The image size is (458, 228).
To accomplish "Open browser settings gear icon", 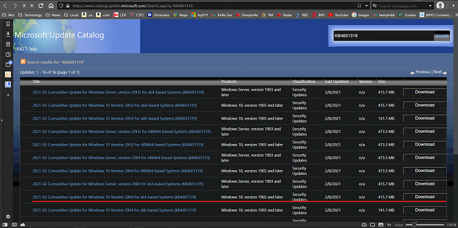I will [8, 216].
